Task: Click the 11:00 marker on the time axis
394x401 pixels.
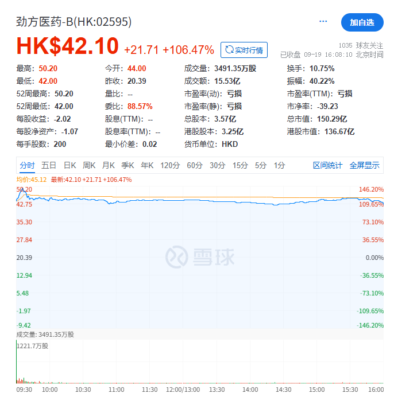Action: pyautogui.click(x=117, y=390)
